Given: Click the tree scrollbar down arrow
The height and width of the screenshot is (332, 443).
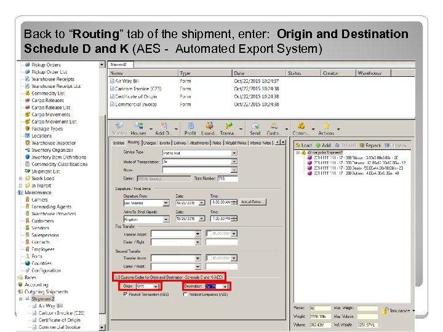Looking at the screenshot, I should 102,328.
